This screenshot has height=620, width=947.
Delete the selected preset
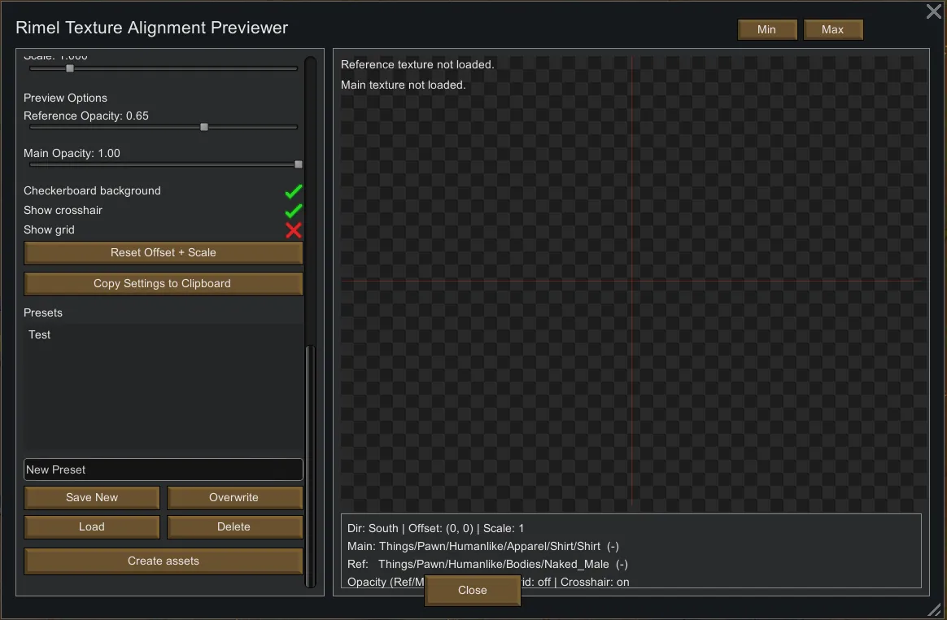(x=234, y=527)
